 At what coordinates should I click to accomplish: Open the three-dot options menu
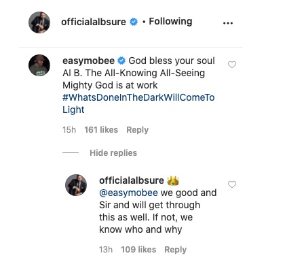pos(228,23)
